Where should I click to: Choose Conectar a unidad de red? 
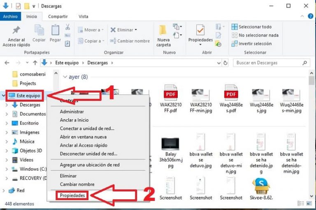(x=87, y=128)
